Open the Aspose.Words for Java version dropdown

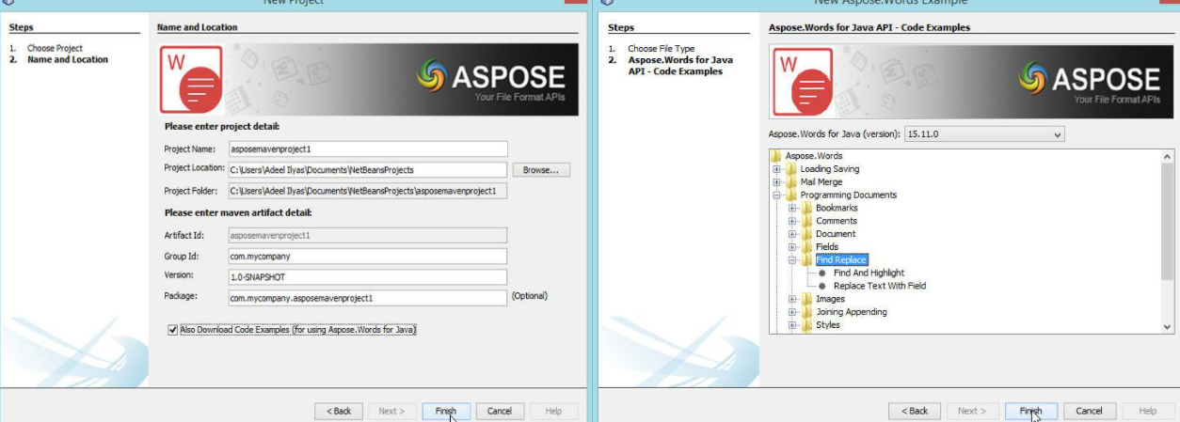coord(983,134)
